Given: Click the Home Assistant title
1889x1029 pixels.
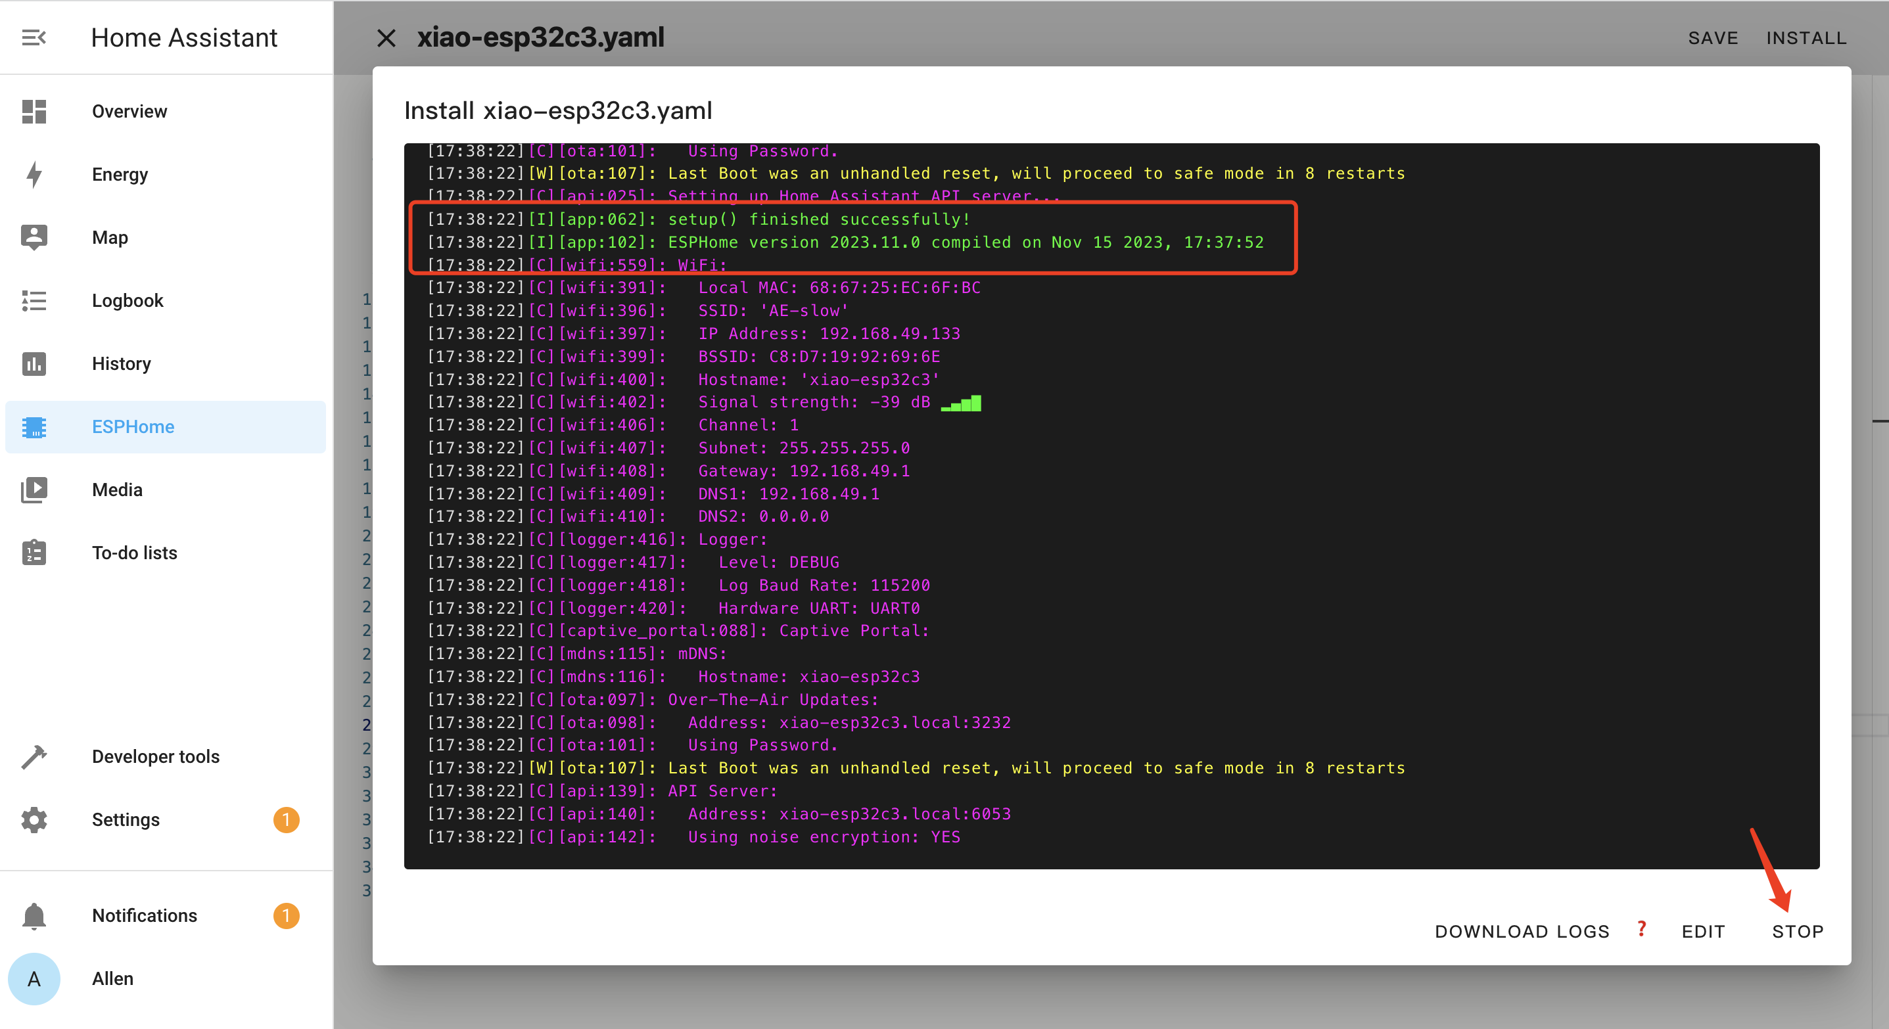Looking at the screenshot, I should pyautogui.click(x=184, y=37).
